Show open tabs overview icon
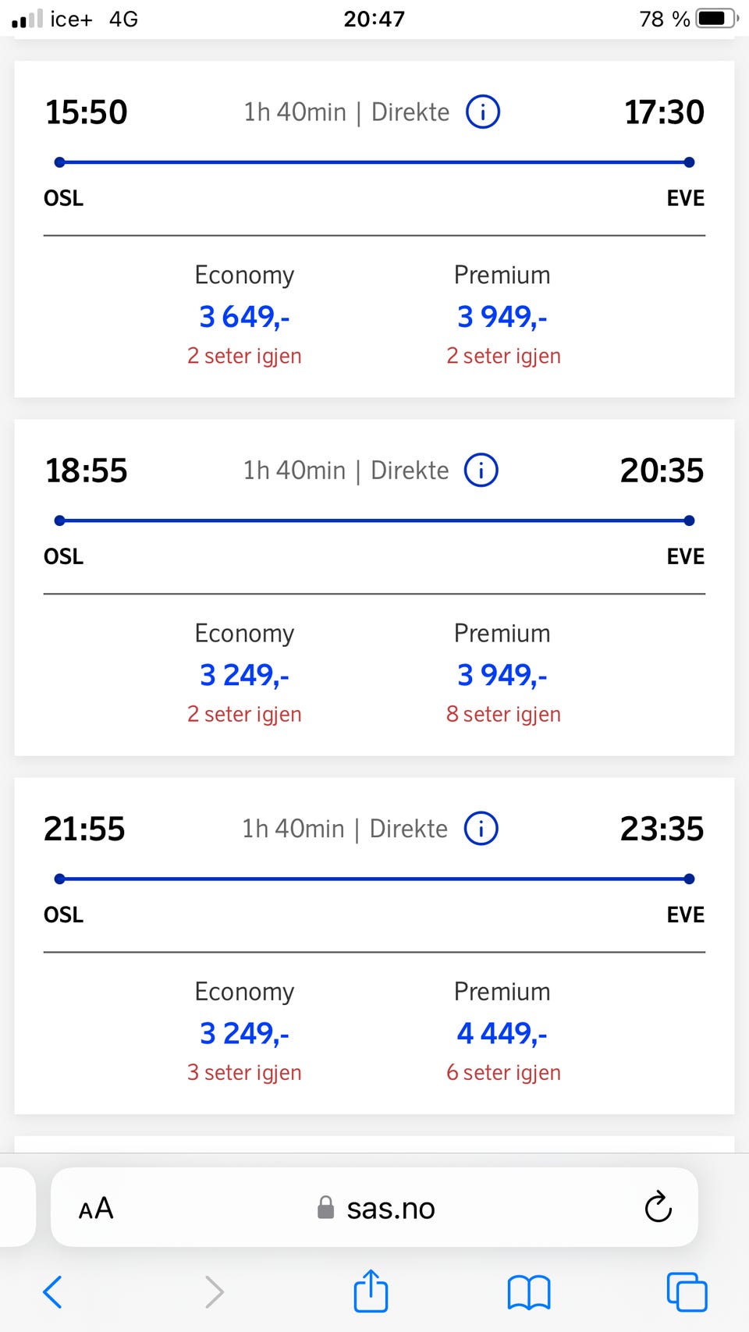Screen dimensions: 749x1332 (x=687, y=1291)
